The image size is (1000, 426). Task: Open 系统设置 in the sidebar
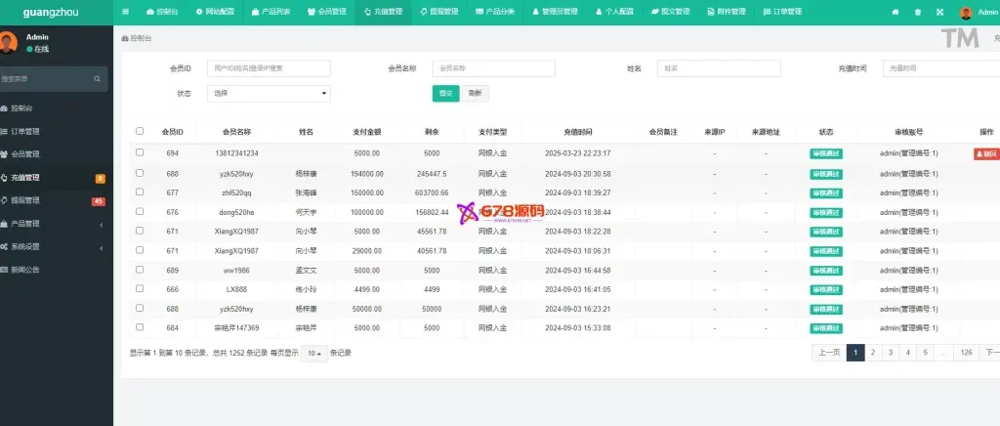pyautogui.click(x=25, y=246)
